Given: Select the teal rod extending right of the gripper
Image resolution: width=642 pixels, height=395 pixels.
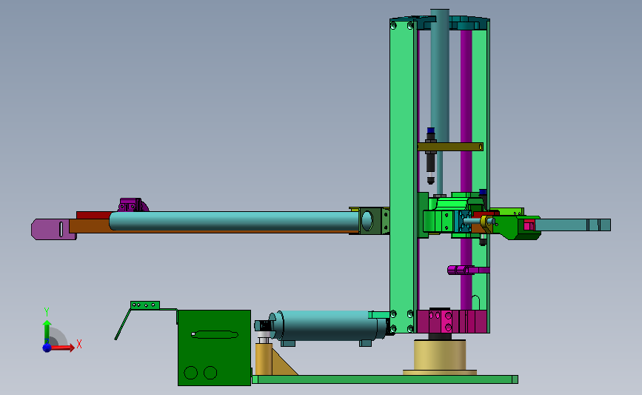Looking at the screenshot, I should 572,225.
